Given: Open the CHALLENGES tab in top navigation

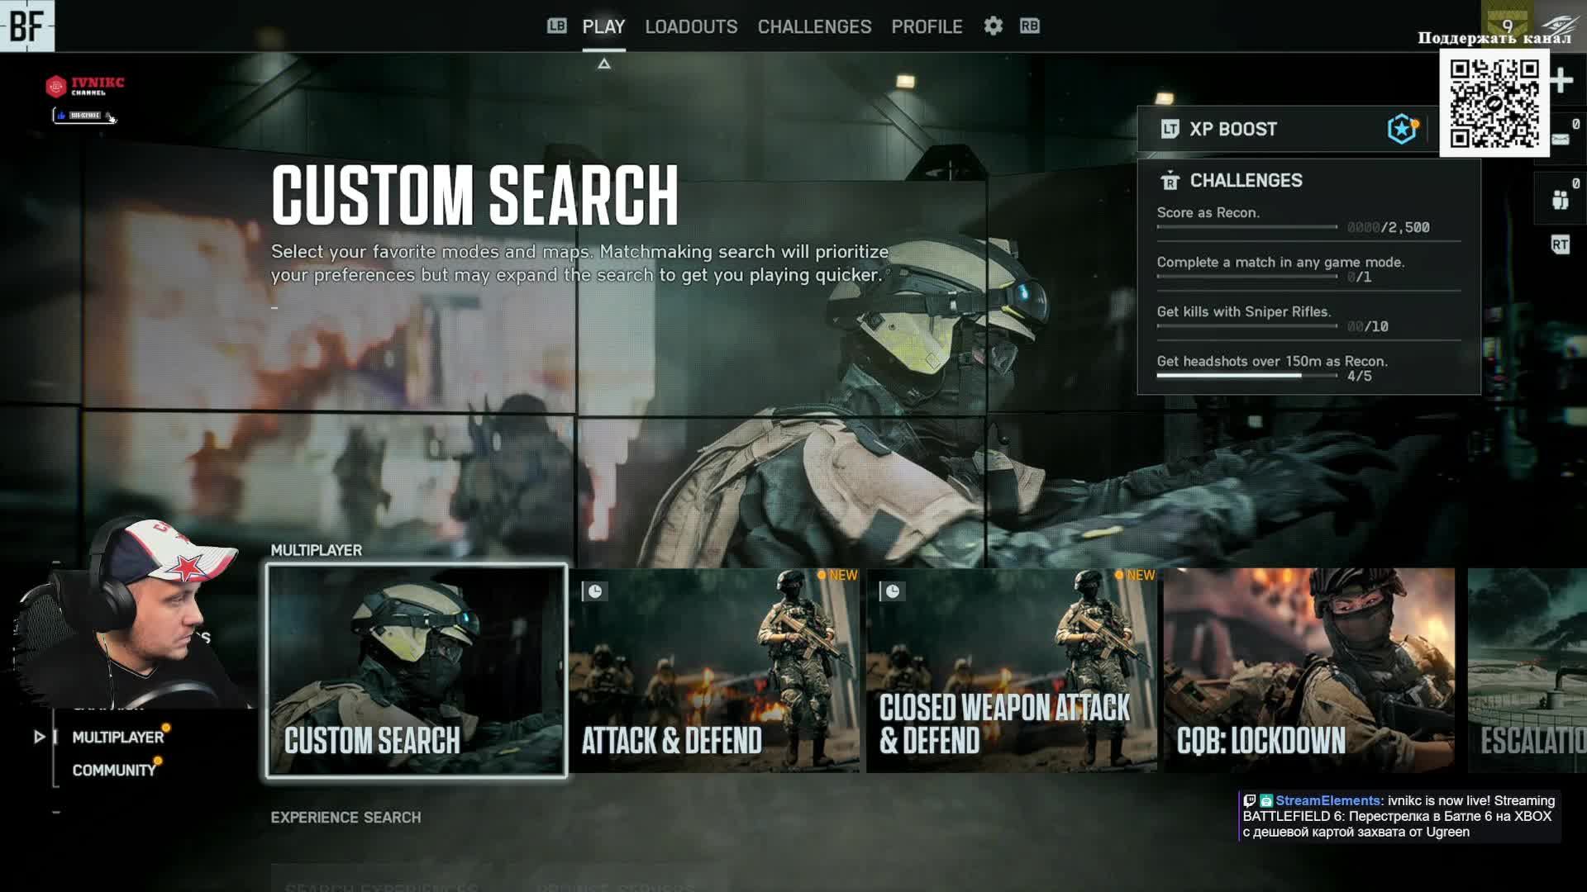Looking at the screenshot, I should 814,26.
